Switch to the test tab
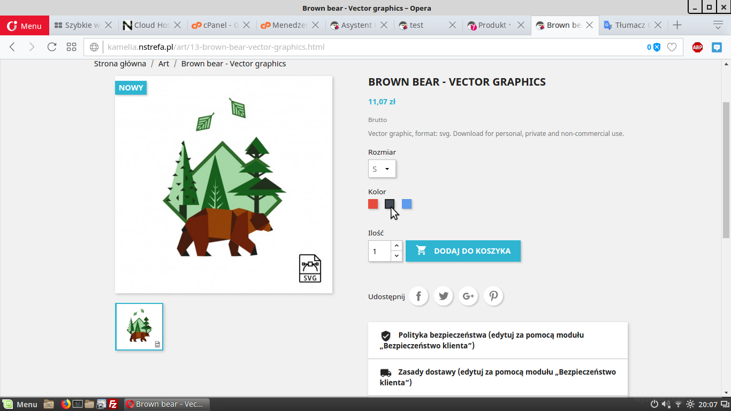Viewport: 731px width, 411px height. 422,25
